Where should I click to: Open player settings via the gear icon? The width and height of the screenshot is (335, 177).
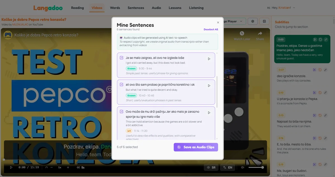253,21
